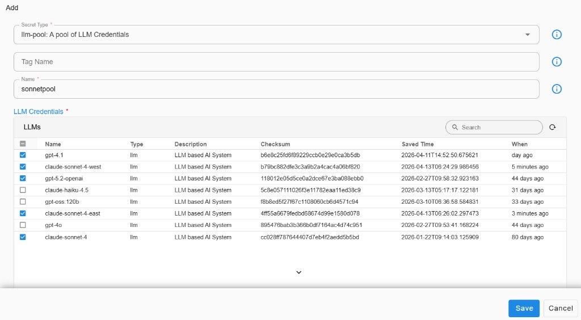Uncheck the gpt-5.2-openai checkbox
The height and width of the screenshot is (320, 581).
coord(23,178)
